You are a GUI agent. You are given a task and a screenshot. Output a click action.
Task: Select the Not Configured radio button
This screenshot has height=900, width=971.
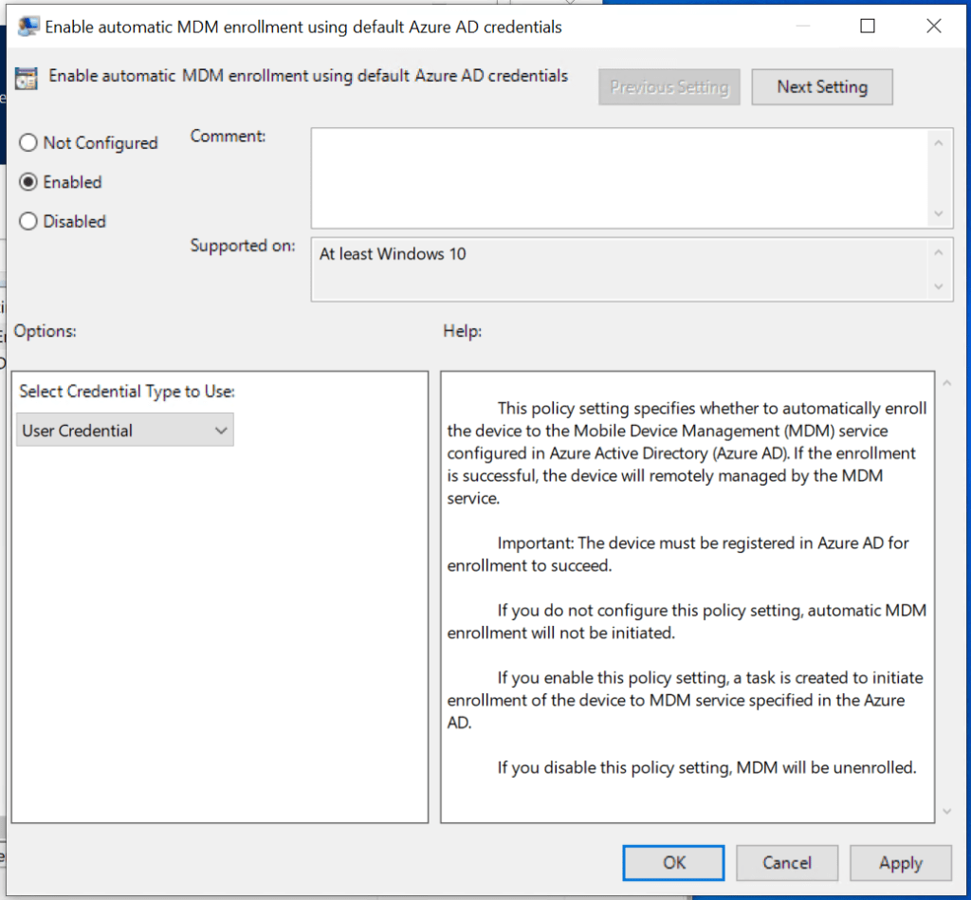point(28,143)
